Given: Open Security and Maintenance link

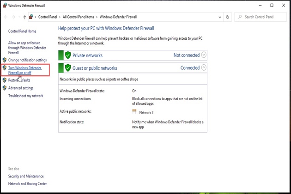Looking at the screenshot, I should click(x=26, y=176).
